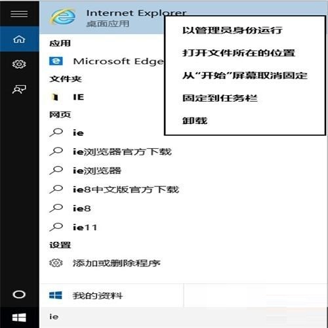The image size is (328, 328).
Task: Open 我的资料 button
Action: (x=112, y=296)
